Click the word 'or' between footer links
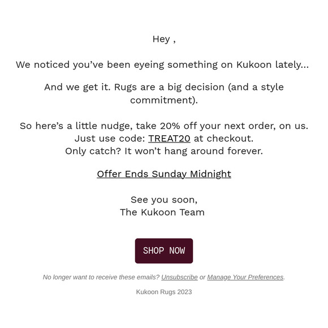Image resolution: width=328 pixels, height=328 pixels. click(202, 277)
